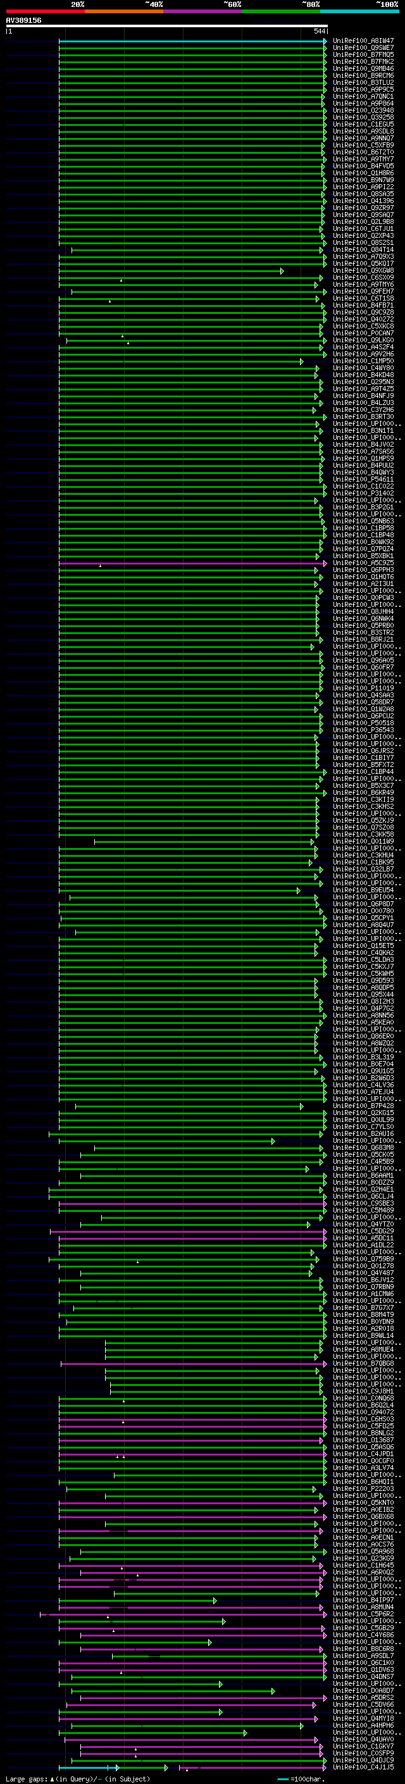Image resolution: width=405 pixels, height=1784 pixels.
Task: Select the UniRef100_Q4MYI8 label
Action: pyautogui.click(x=363, y=1718)
